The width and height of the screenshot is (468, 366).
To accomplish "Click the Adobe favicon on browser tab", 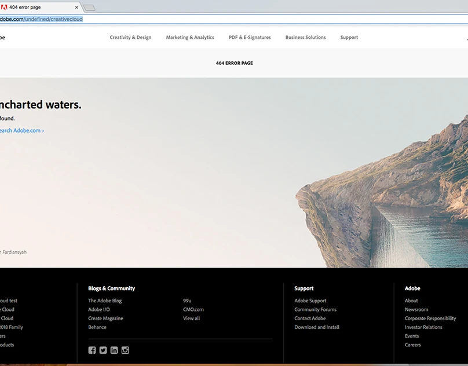I will coord(5,8).
